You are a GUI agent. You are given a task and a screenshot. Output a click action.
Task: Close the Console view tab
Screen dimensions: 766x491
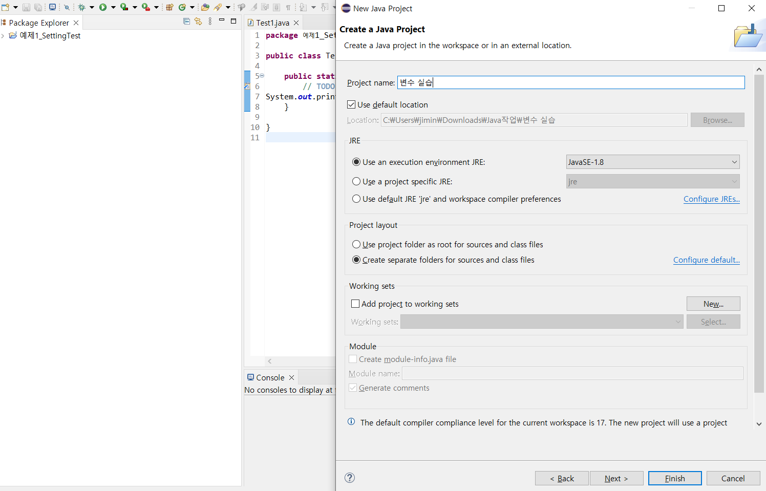click(291, 377)
